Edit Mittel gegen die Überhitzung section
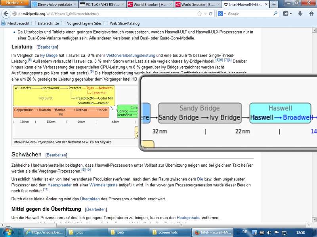 (96, 209)
